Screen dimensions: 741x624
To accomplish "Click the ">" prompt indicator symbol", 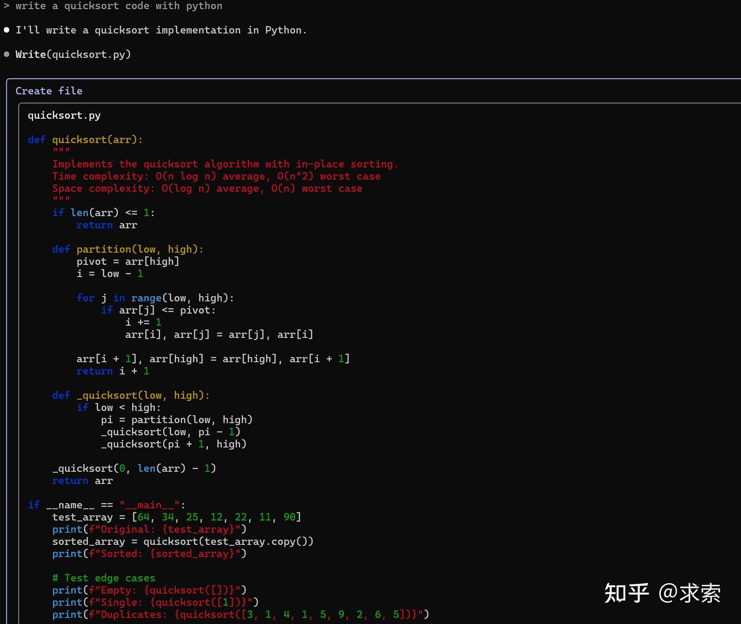I will point(6,6).
